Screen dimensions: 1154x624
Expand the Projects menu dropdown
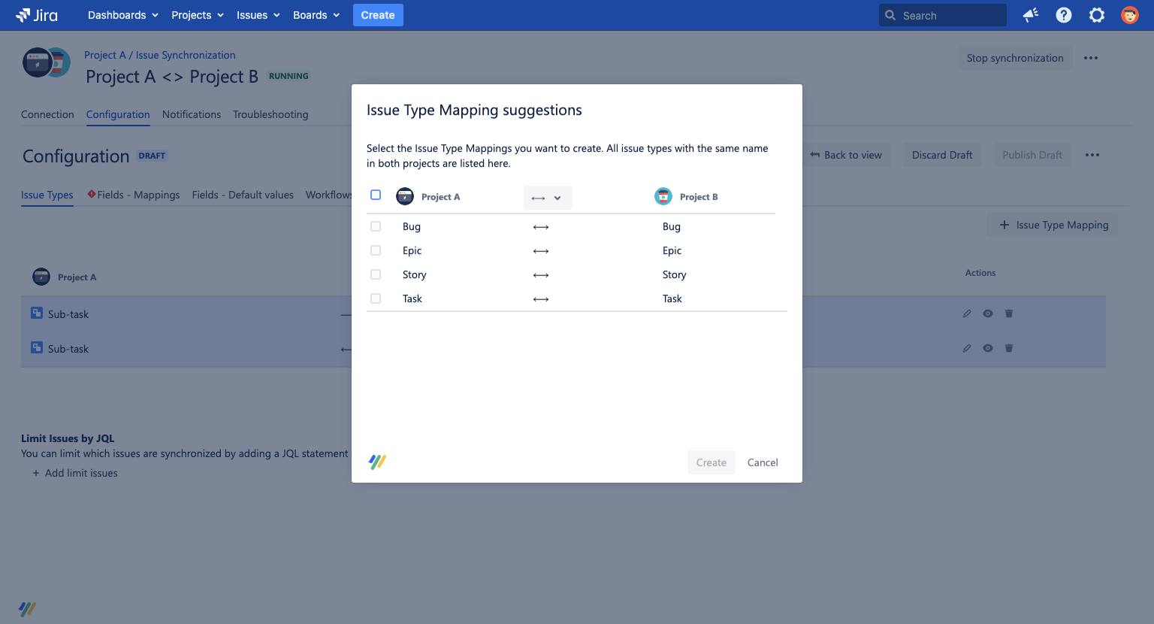point(197,15)
